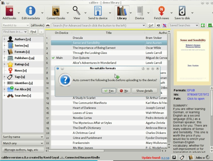Save current search with green plus icon

[210, 25]
